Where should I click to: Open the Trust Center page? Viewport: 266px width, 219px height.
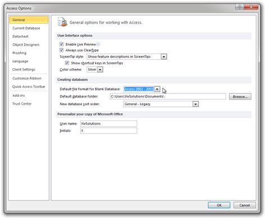click(x=22, y=104)
